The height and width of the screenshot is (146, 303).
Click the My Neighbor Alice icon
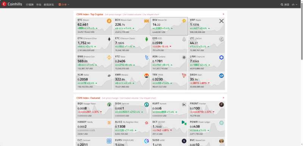pyautogui.click(x=147, y=123)
